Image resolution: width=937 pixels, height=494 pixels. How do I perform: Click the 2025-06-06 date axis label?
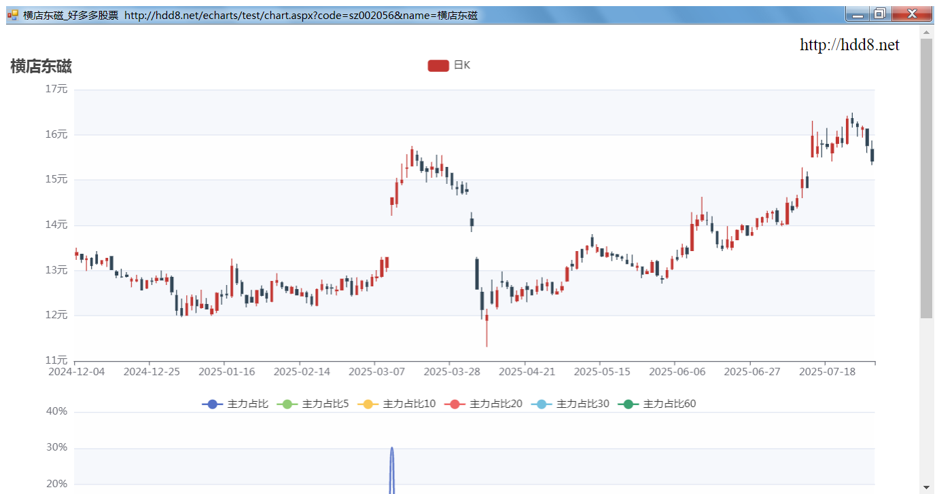[x=677, y=372]
